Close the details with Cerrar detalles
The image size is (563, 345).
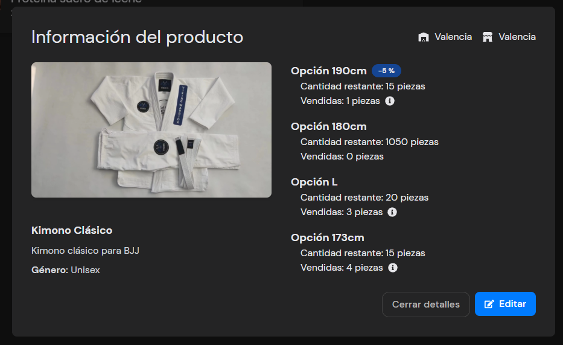[x=425, y=305]
